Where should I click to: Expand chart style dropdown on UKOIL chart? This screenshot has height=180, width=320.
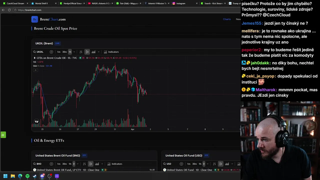click(x=98, y=52)
